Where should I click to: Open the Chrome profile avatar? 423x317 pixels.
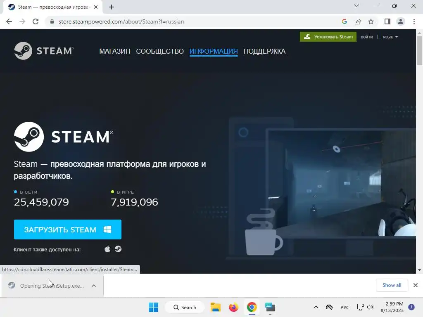pyautogui.click(x=401, y=21)
